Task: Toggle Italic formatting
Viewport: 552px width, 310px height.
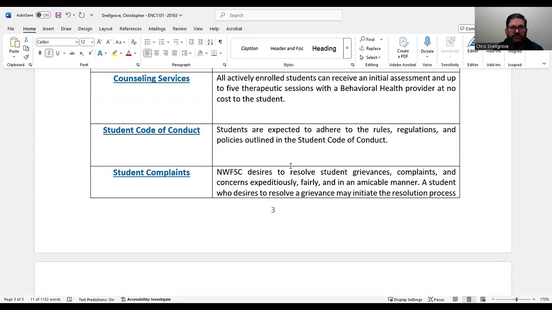Action: click(x=49, y=53)
